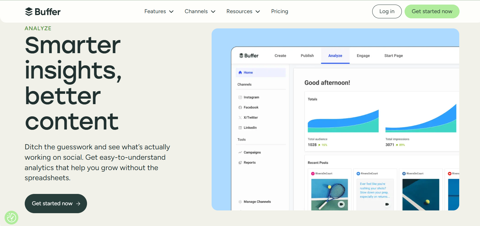Select the Publish tab in the preview
This screenshot has width=480, height=226.
pyautogui.click(x=307, y=56)
